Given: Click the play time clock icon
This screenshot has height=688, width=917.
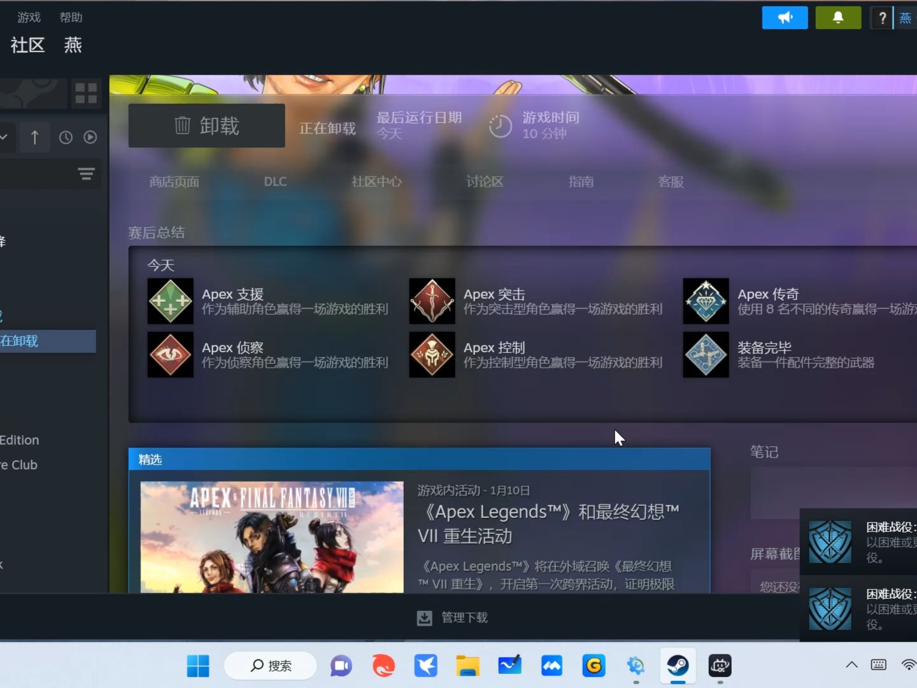Looking at the screenshot, I should click(x=501, y=125).
